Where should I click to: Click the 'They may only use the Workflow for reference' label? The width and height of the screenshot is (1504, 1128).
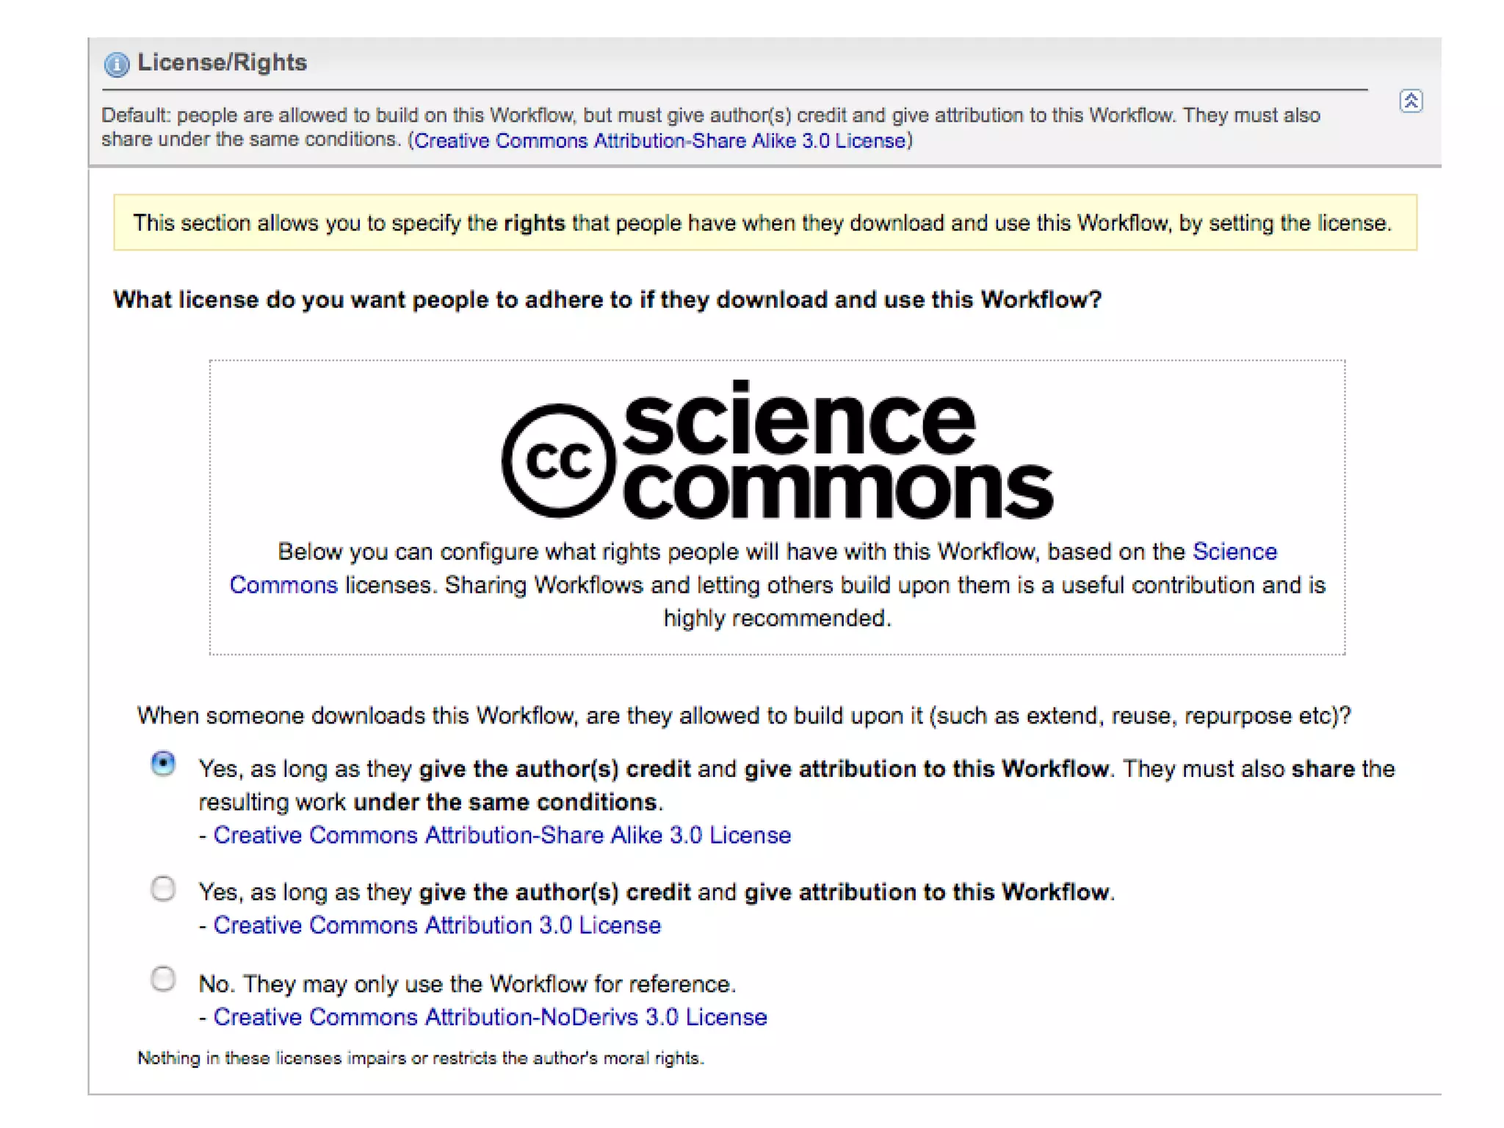coord(467,984)
